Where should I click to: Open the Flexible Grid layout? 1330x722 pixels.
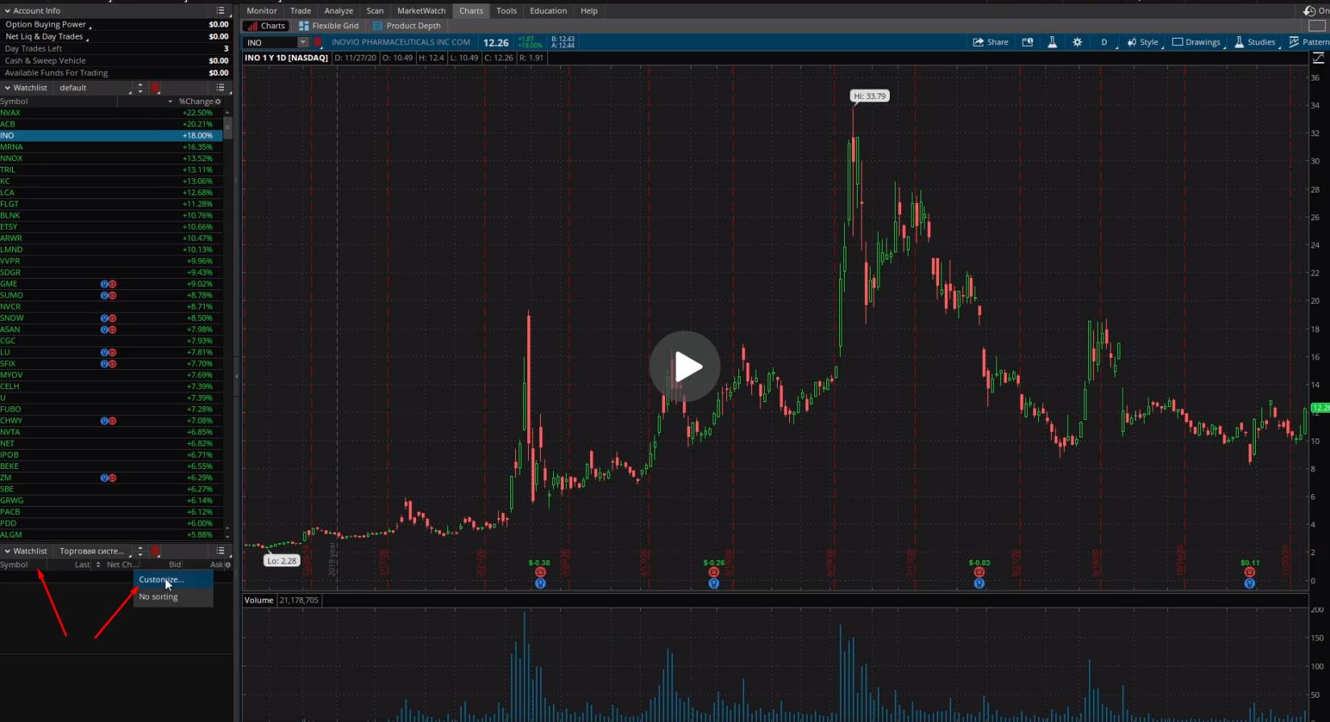click(328, 26)
